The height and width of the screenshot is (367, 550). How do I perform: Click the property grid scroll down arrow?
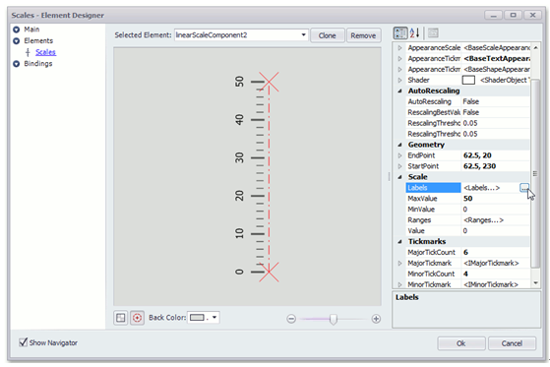[535, 282]
